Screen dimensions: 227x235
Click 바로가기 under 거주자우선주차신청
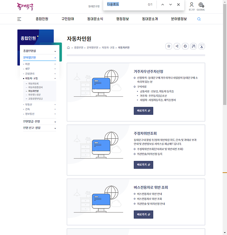(x=143, y=111)
